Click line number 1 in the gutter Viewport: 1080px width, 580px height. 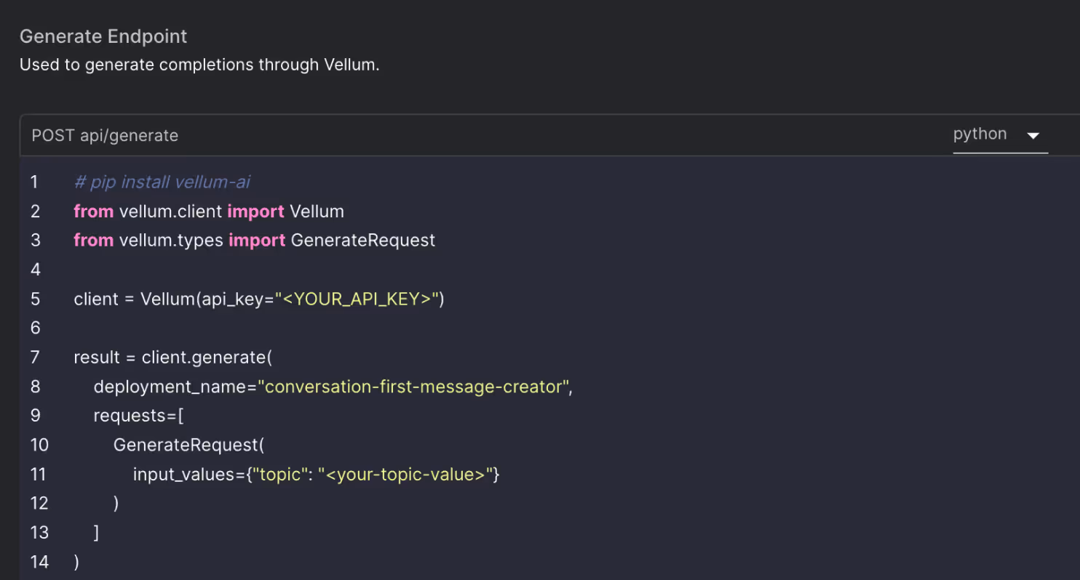(x=34, y=182)
